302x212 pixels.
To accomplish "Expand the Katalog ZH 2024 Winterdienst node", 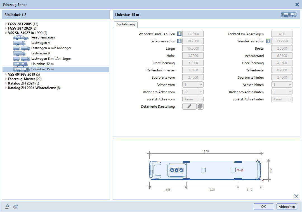I will (6, 88).
